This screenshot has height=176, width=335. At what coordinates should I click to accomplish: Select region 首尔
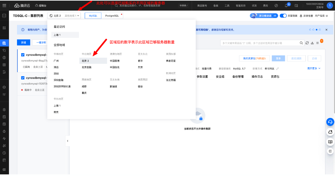tap(140, 61)
